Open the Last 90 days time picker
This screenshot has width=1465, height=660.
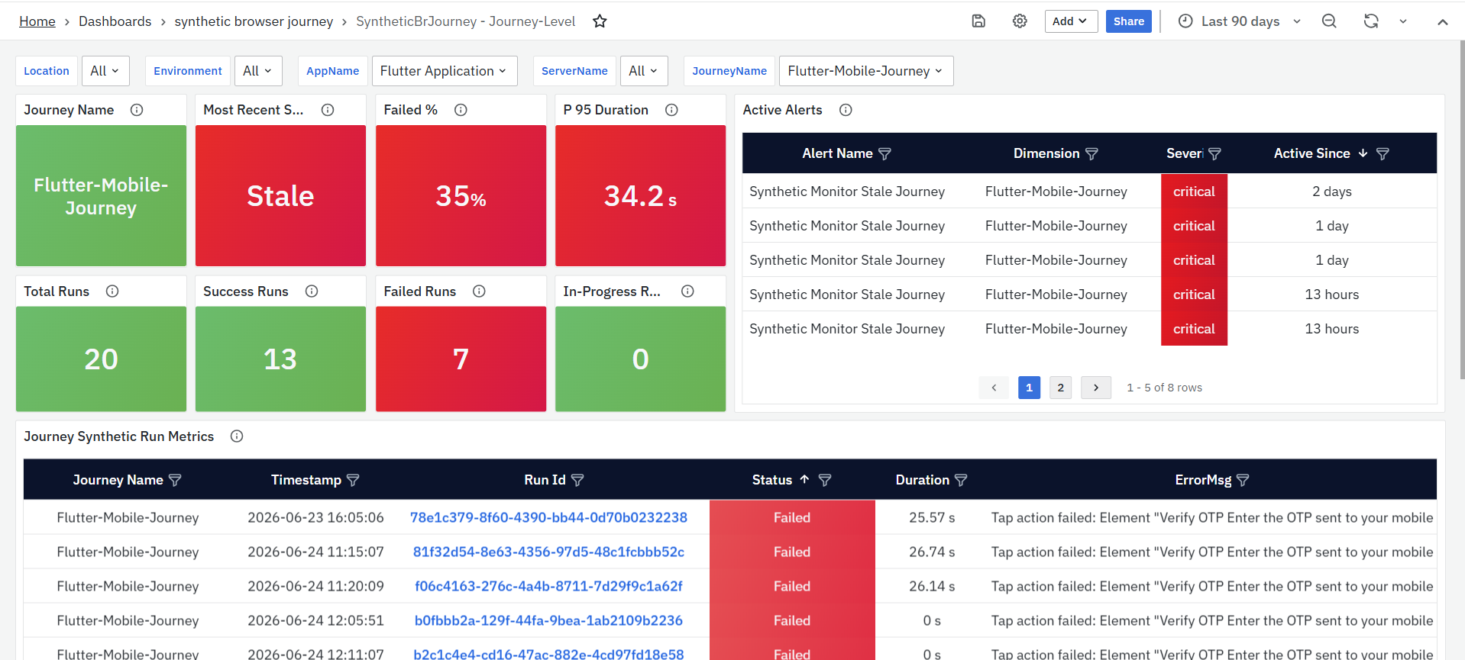pyautogui.click(x=1240, y=21)
